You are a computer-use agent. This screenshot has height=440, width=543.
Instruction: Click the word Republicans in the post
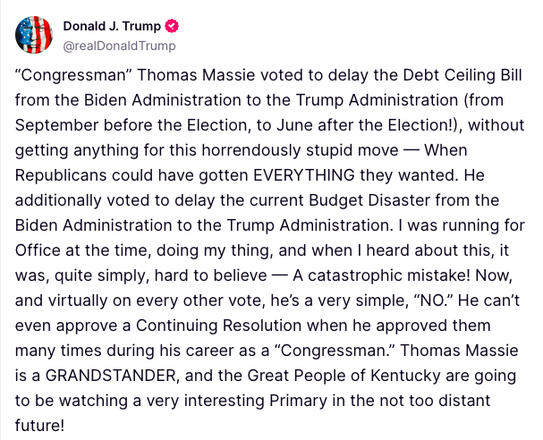click(58, 175)
